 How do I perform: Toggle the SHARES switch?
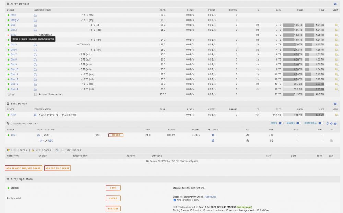tap(299, 123)
